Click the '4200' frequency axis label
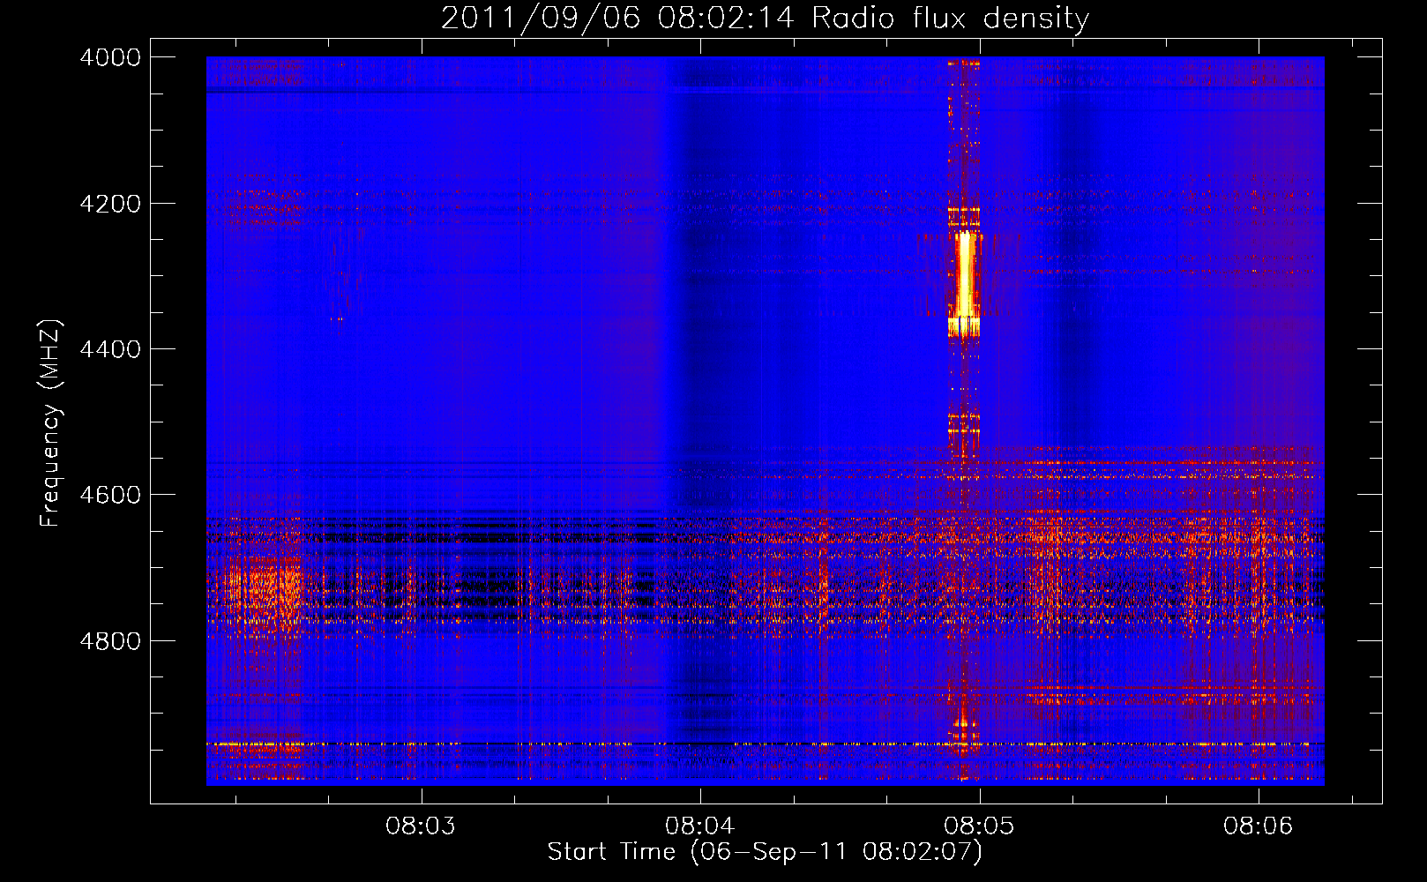Screen dimensions: 1427x882 click(110, 204)
